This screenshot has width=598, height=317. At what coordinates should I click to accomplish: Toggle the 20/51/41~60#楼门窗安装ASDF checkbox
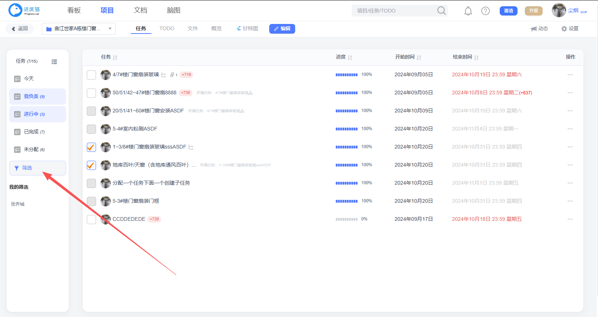(x=91, y=111)
